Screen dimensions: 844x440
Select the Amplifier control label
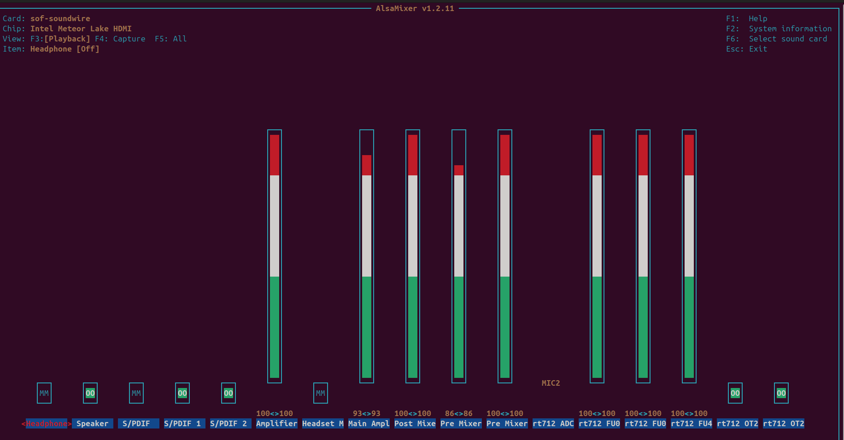(277, 423)
